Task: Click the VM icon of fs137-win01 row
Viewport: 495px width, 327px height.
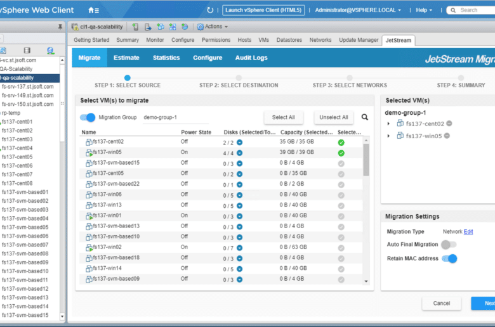Action: [x=89, y=216]
